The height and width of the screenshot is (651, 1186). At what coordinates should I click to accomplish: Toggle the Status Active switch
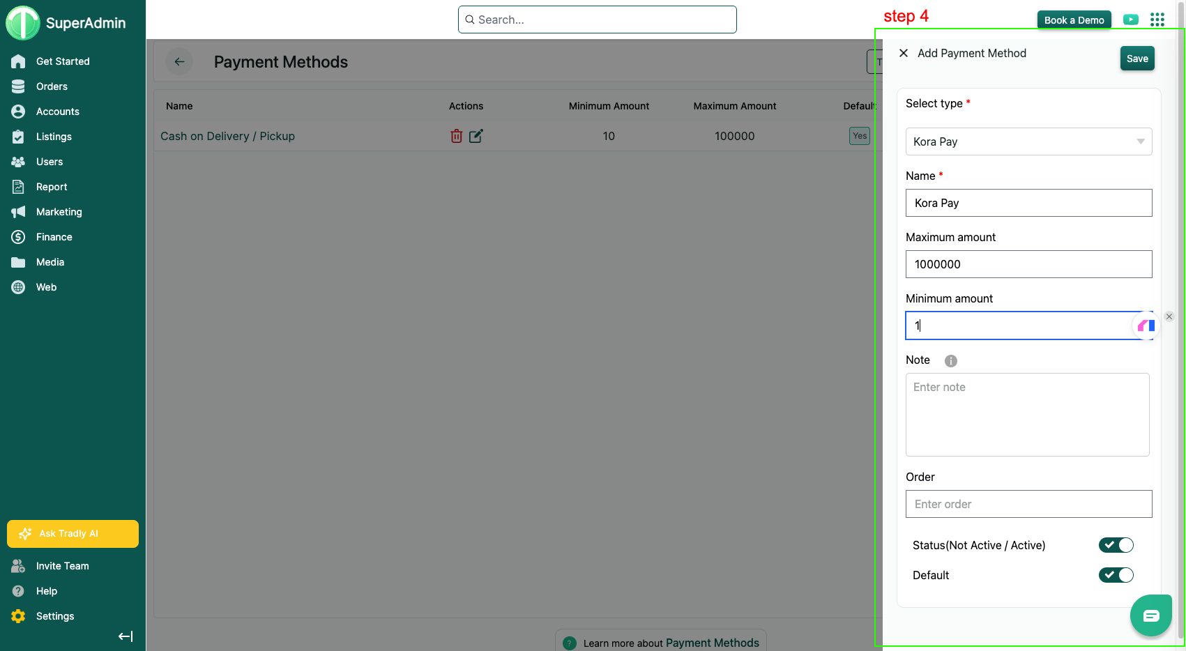pos(1116,545)
